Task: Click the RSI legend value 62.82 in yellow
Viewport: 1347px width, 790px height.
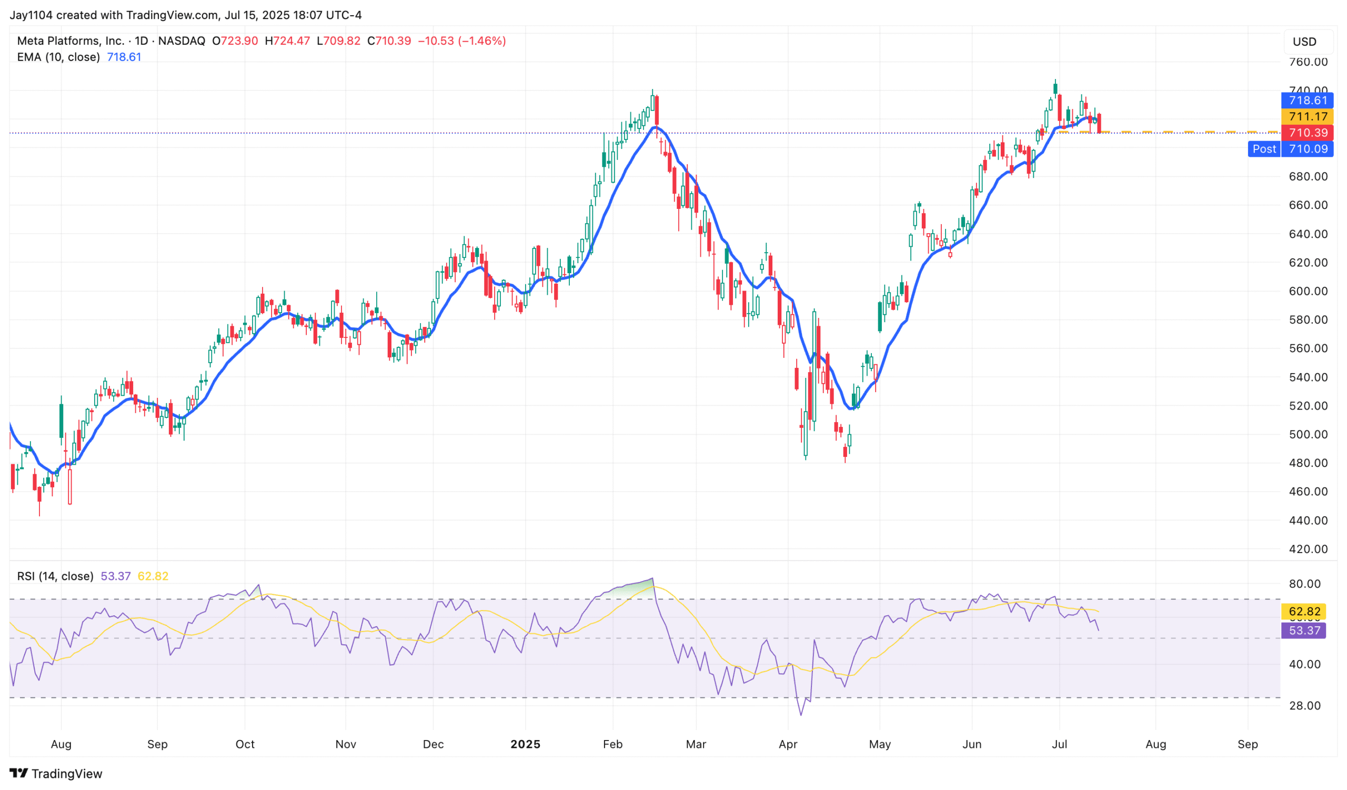Action: pyautogui.click(x=153, y=577)
